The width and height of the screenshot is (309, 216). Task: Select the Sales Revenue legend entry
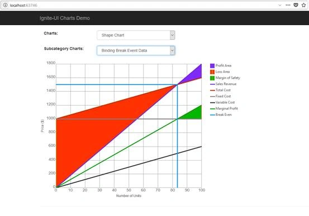(x=223, y=84)
